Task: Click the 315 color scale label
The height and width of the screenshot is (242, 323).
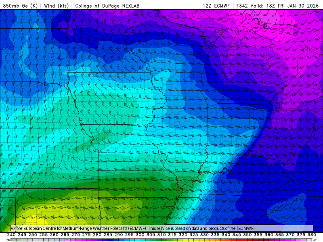Action: point(172,235)
